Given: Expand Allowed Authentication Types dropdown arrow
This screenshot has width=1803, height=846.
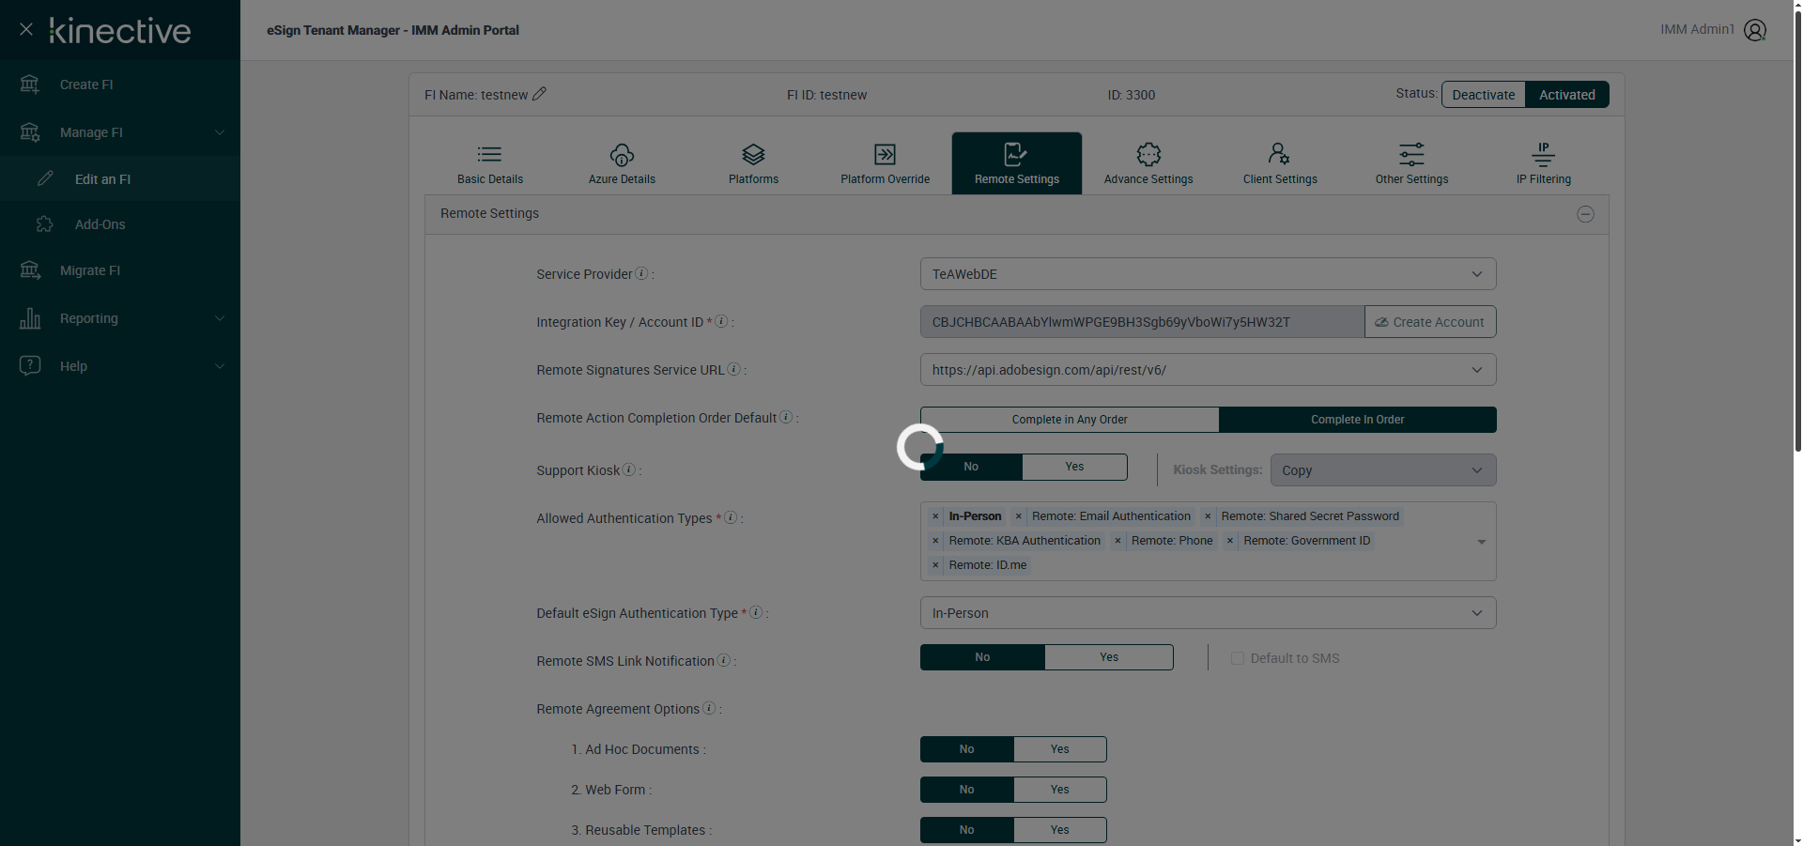Looking at the screenshot, I should pyautogui.click(x=1481, y=542).
